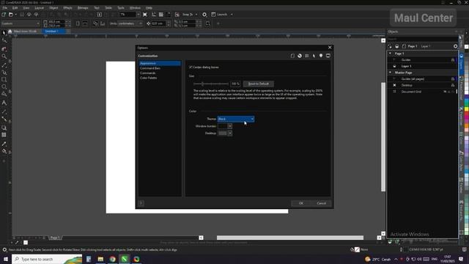The image size is (469, 264).
Task: Open Chrome from the Windows taskbar
Action: (112, 259)
